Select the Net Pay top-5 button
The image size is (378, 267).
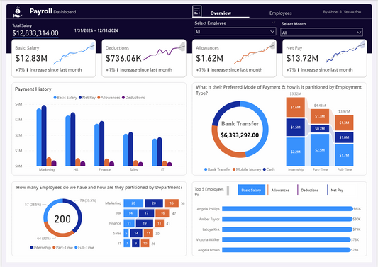click(x=337, y=190)
